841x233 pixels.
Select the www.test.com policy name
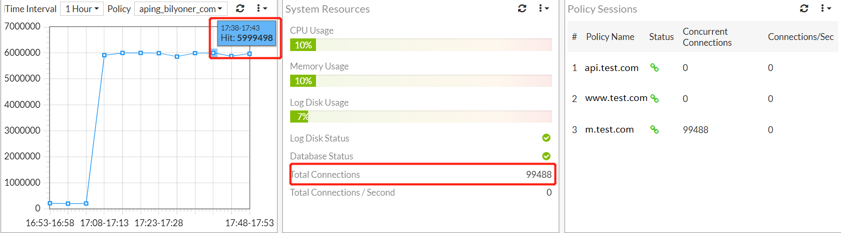tap(616, 98)
